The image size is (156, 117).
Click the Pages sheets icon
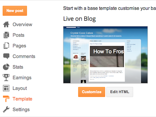pyautogui.click(x=6, y=46)
